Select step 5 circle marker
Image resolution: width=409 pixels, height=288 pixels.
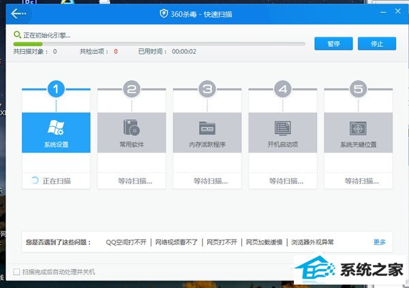pyautogui.click(x=358, y=89)
